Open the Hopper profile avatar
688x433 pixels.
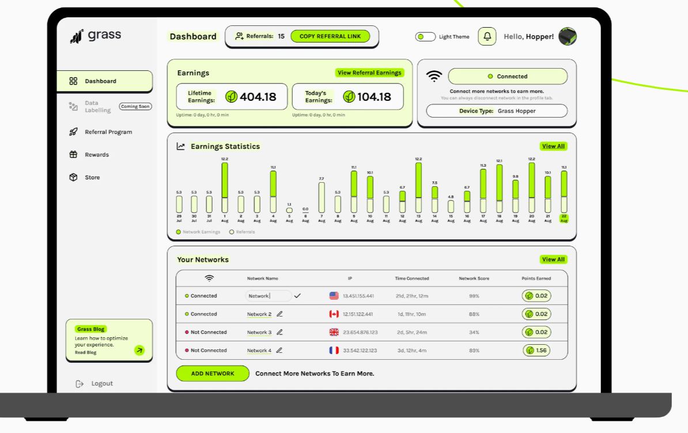pyautogui.click(x=568, y=36)
